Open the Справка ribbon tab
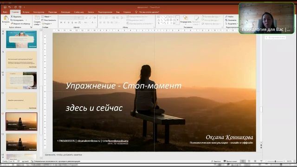 point(127,12)
